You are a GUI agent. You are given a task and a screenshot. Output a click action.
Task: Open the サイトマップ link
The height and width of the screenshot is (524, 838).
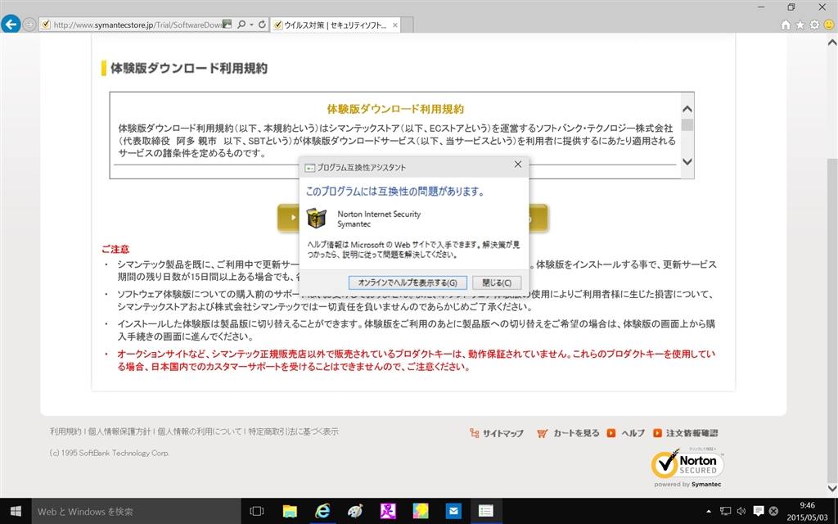(497, 433)
